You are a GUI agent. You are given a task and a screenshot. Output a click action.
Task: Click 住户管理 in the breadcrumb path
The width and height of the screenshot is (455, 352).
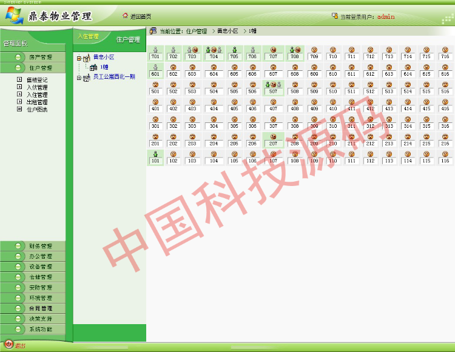tap(197, 31)
